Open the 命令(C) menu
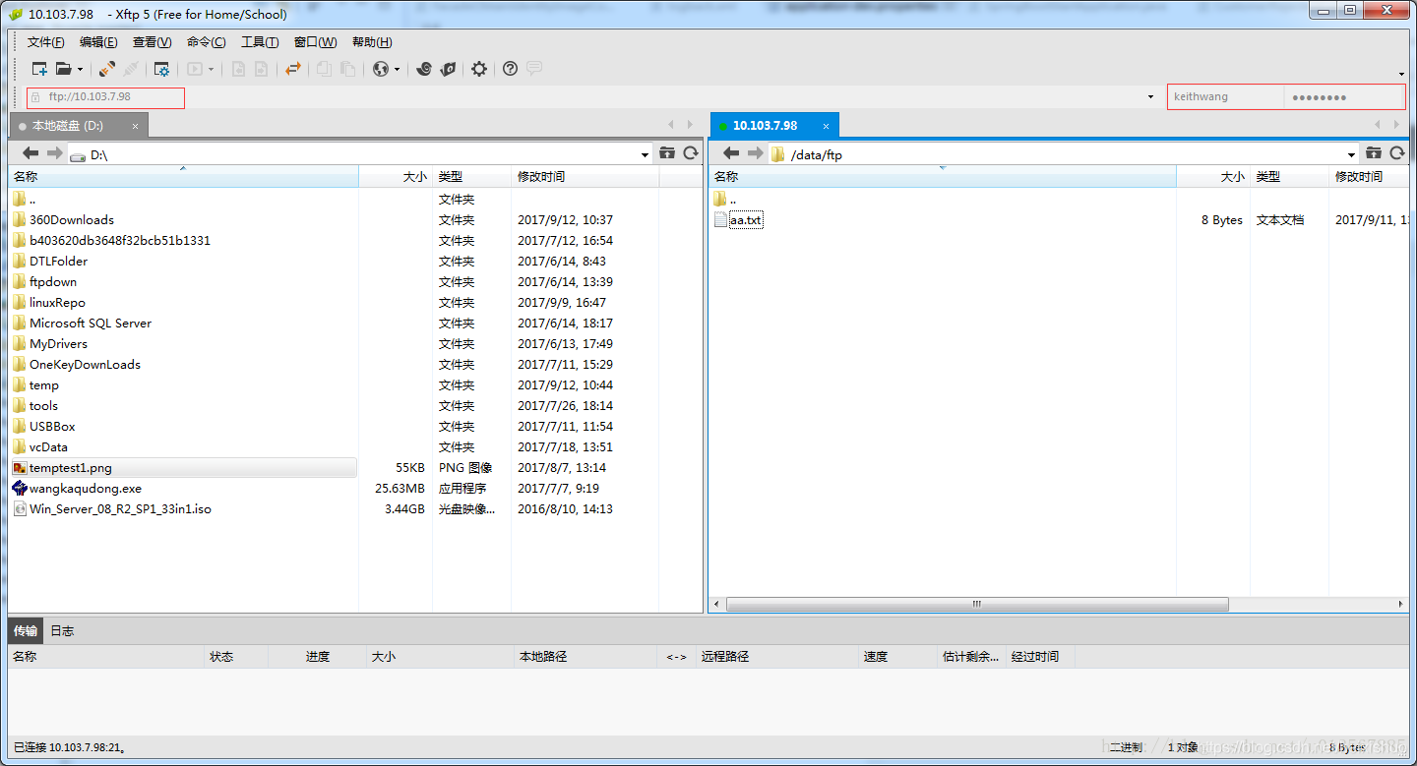The width and height of the screenshot is (1417, 766). click(206, 42)
